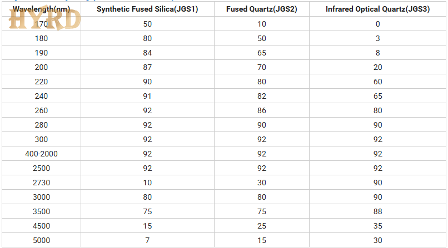Select the Synthetic Fused Silica(JGS1) header
448x248 pixels.
[x=147, y=9]
